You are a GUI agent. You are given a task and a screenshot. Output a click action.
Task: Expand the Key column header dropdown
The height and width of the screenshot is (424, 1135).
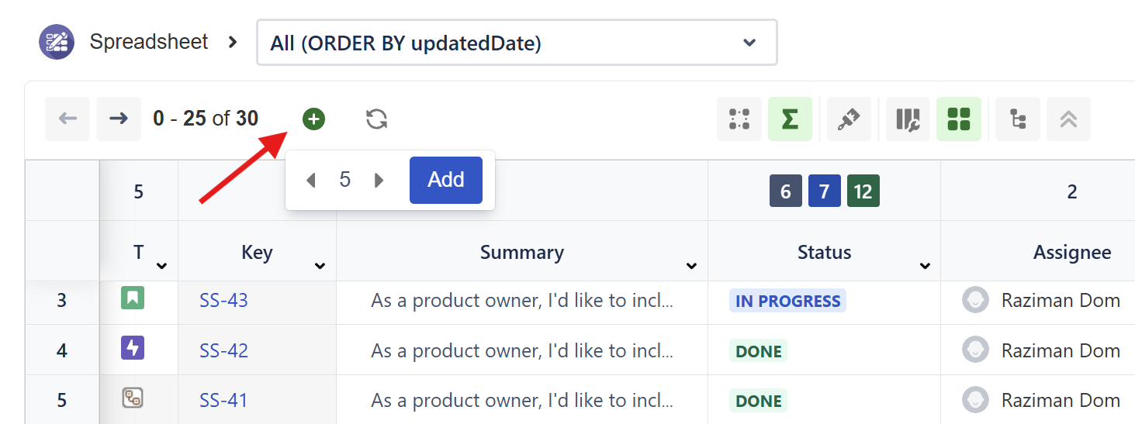320,267
